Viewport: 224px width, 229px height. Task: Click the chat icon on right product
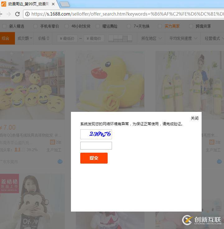[219, 161]
